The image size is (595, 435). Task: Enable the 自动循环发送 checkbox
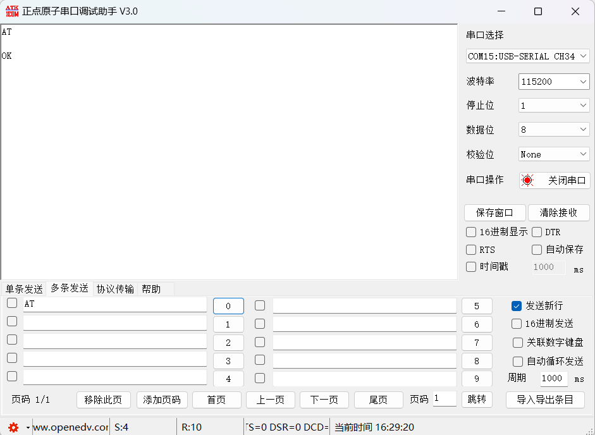(518, 362)
